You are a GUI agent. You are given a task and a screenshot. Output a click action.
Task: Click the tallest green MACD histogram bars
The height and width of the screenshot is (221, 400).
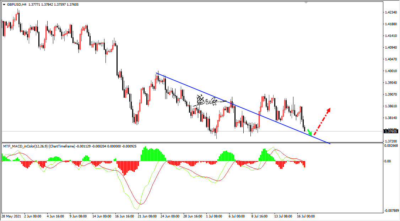point(145,153)
